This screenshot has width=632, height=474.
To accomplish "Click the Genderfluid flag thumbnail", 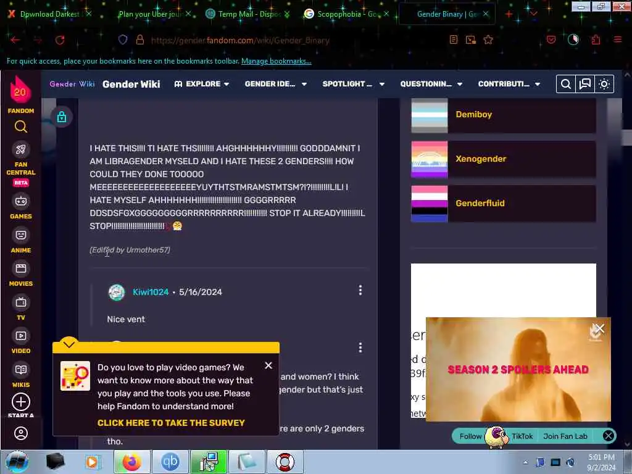I will click(x=430, y=204).
